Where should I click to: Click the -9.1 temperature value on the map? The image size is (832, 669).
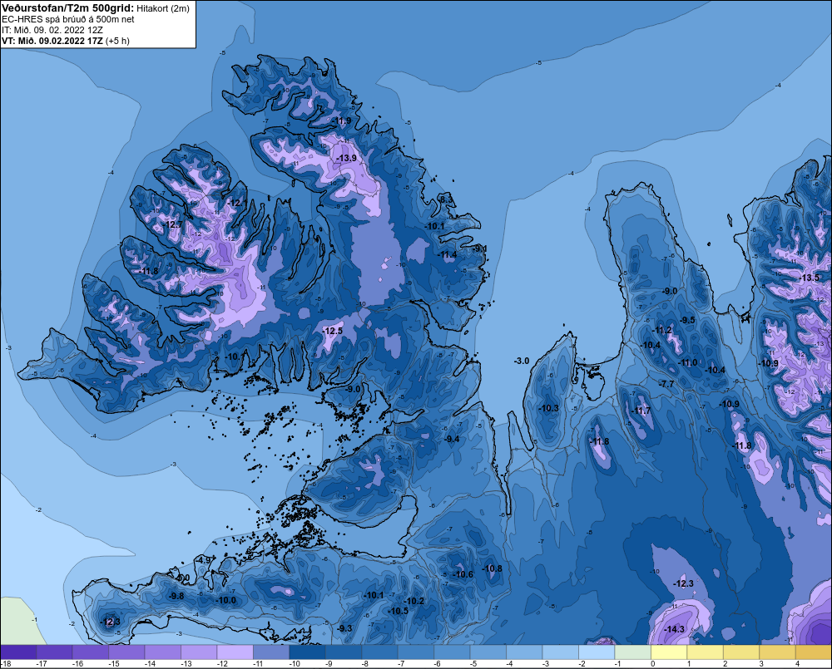pos(480,248)
